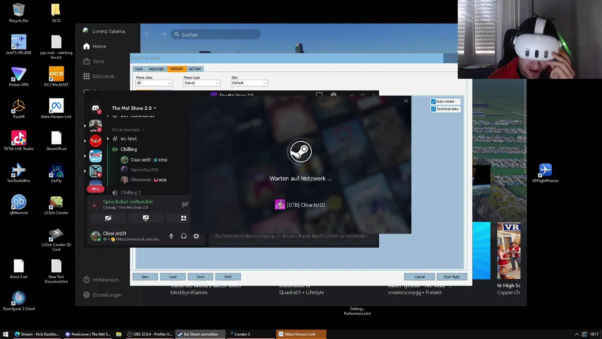Open Home in the Meta Horizon sidebar
The width and height of the screenshot is (602, 339).
(x=95, y=46)
